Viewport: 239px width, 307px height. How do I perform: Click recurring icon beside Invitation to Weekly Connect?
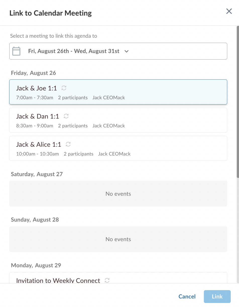pos(107,280)
